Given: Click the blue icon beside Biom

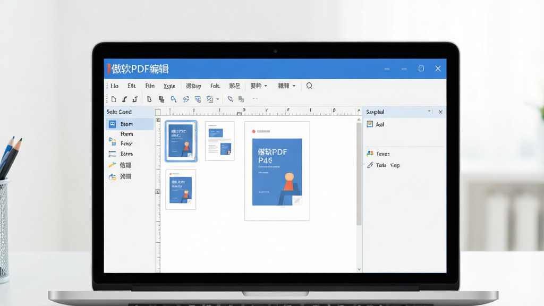Looking at the screenshot, I should (112, 124).
